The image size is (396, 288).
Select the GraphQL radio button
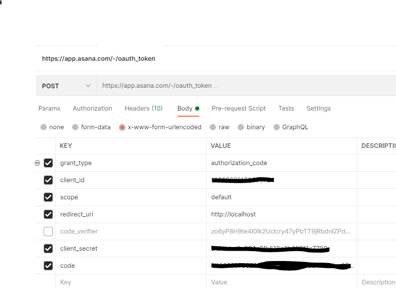(x=277, y=127)
